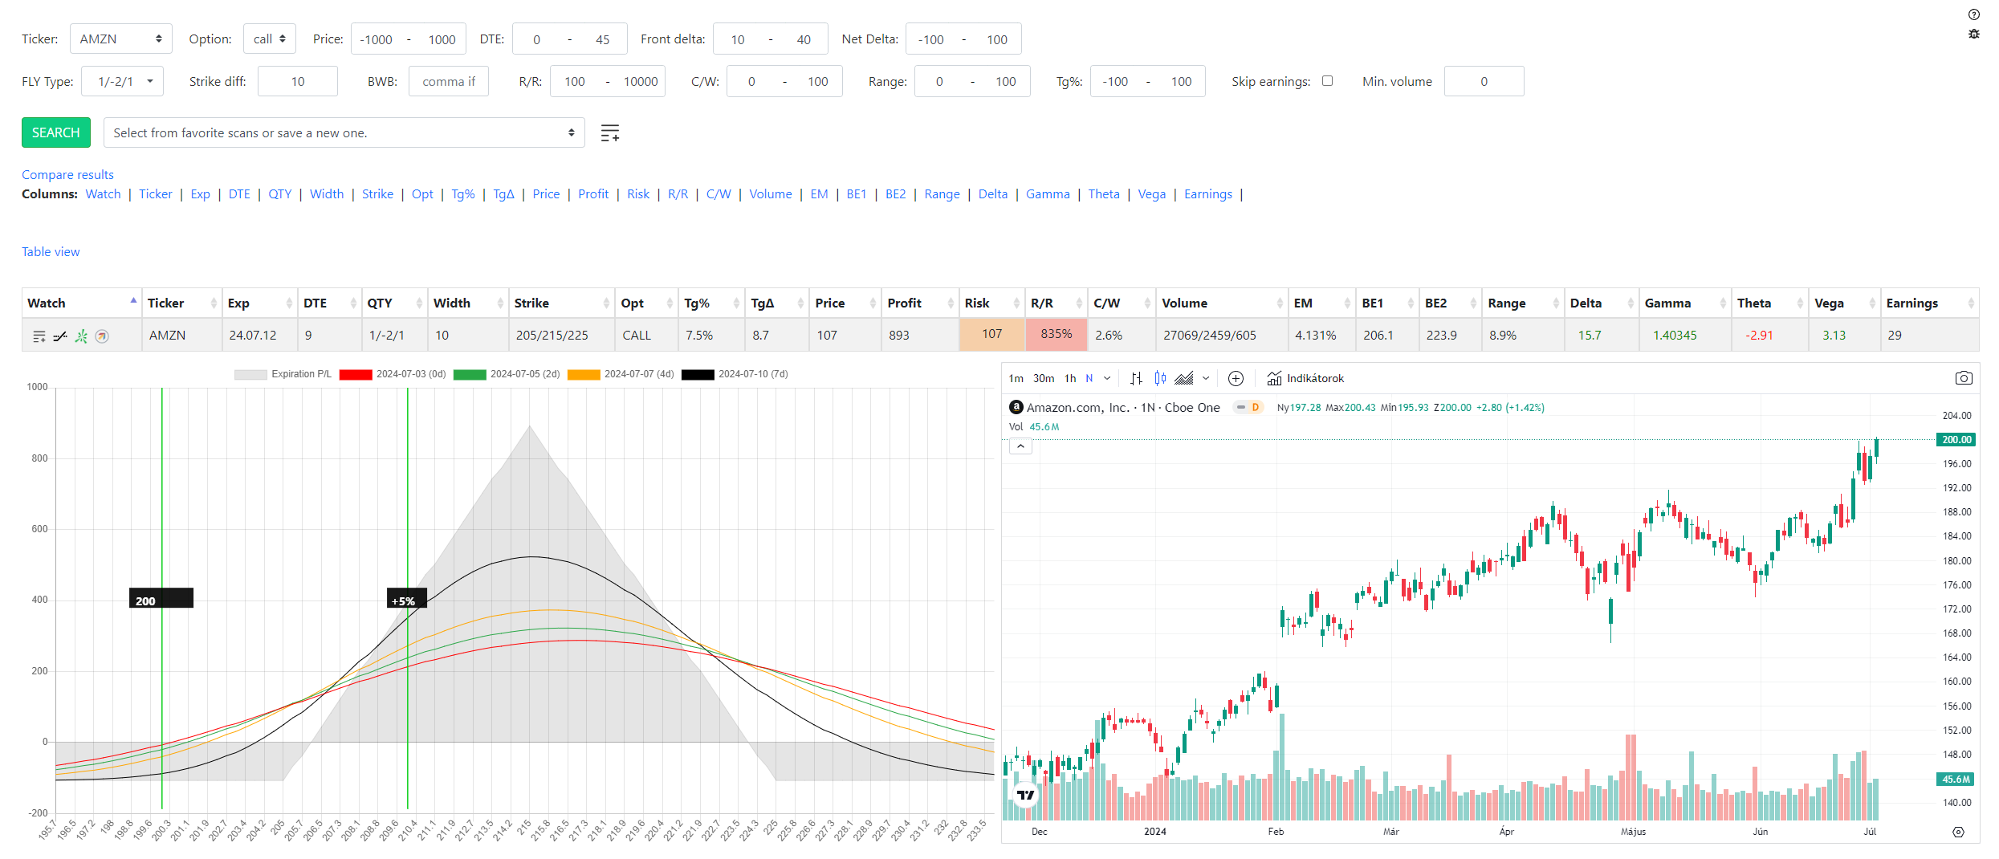Click the green SEARCH button

(56, 132)
